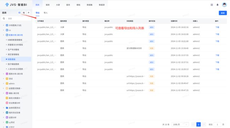230x128 pixels.
Task: Click the 操作状态 column header
Action: coord(152,21)
